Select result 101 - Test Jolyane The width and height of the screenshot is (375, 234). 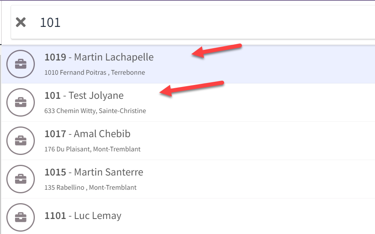coord(188,102)
